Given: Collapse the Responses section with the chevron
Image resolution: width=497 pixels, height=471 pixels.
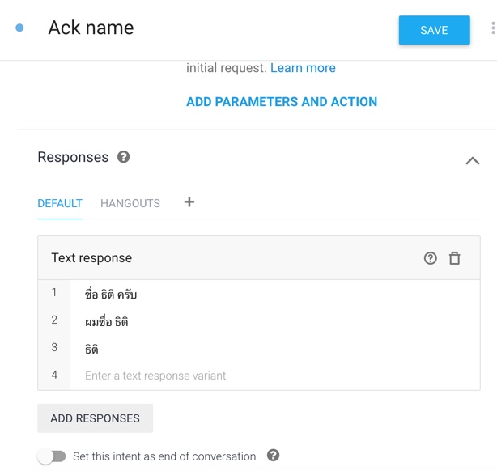Looking at the screenshot, I should (x=473, y=161).
